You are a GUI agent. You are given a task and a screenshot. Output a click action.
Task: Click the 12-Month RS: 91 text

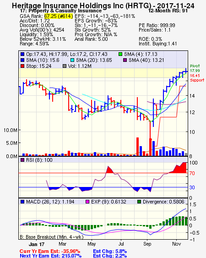(168, 11)
